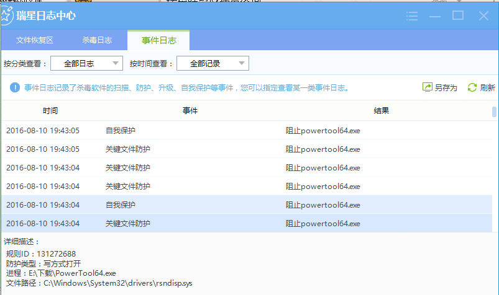Viewport: 499px width, 295px height.
Task: Click the 事件日志 description info text
Action: point(187,87)
